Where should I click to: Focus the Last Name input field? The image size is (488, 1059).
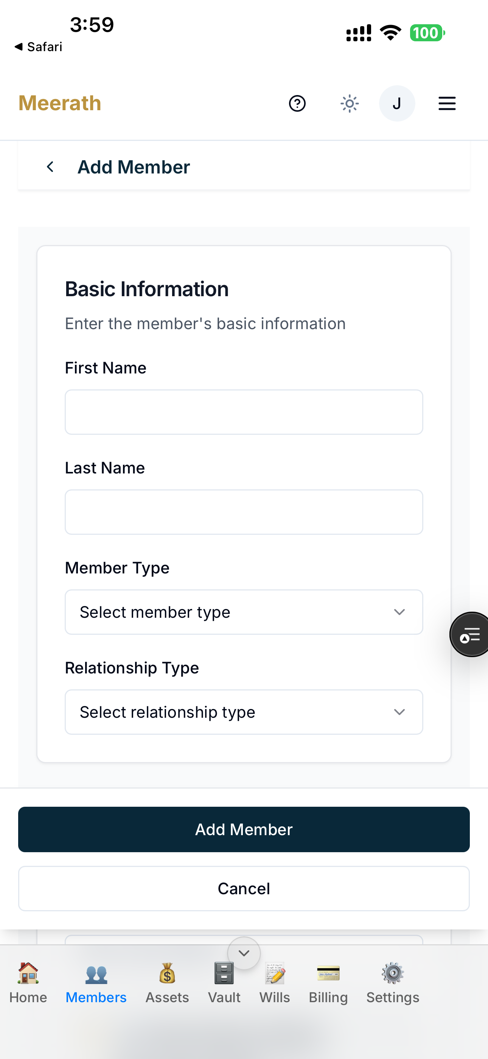point(244,512)
